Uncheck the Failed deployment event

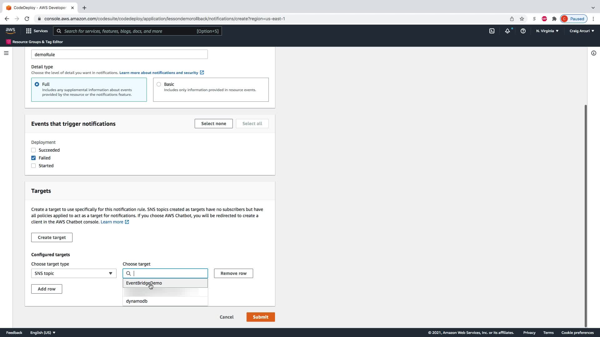pyautogui.click(x=33, y=158)
